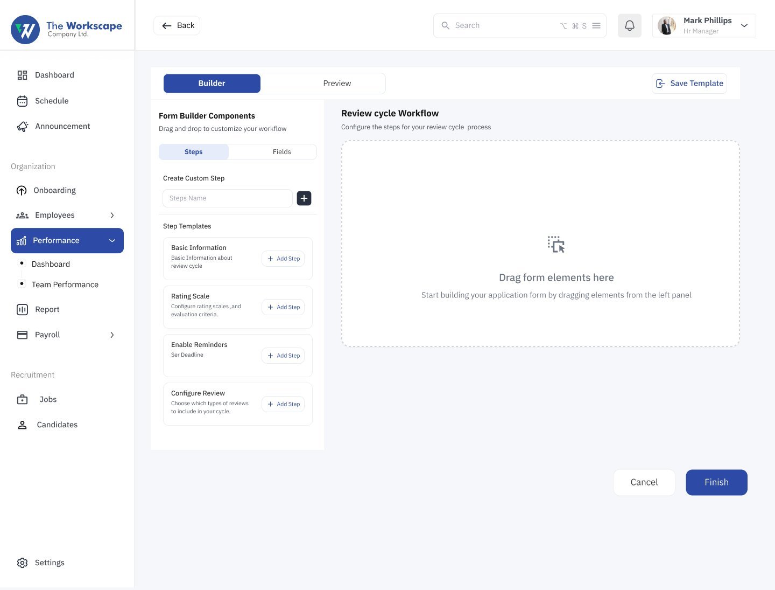This screenshot has height=590, width=775.
Task: Switch to the Builder tab
Action: pyautogui.click(x=212, y=84)
